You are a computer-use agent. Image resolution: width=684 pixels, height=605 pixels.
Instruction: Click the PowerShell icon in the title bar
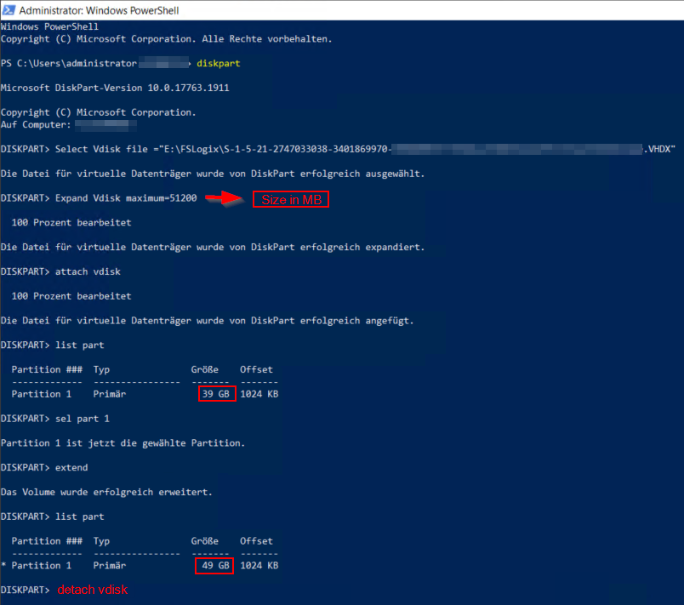(9, 9)
